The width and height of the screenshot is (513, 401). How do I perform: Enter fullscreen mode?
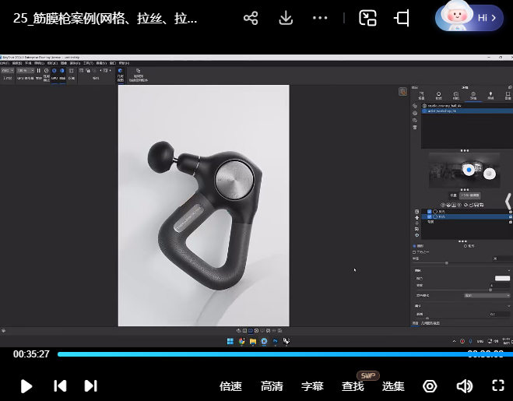(498, 385)
